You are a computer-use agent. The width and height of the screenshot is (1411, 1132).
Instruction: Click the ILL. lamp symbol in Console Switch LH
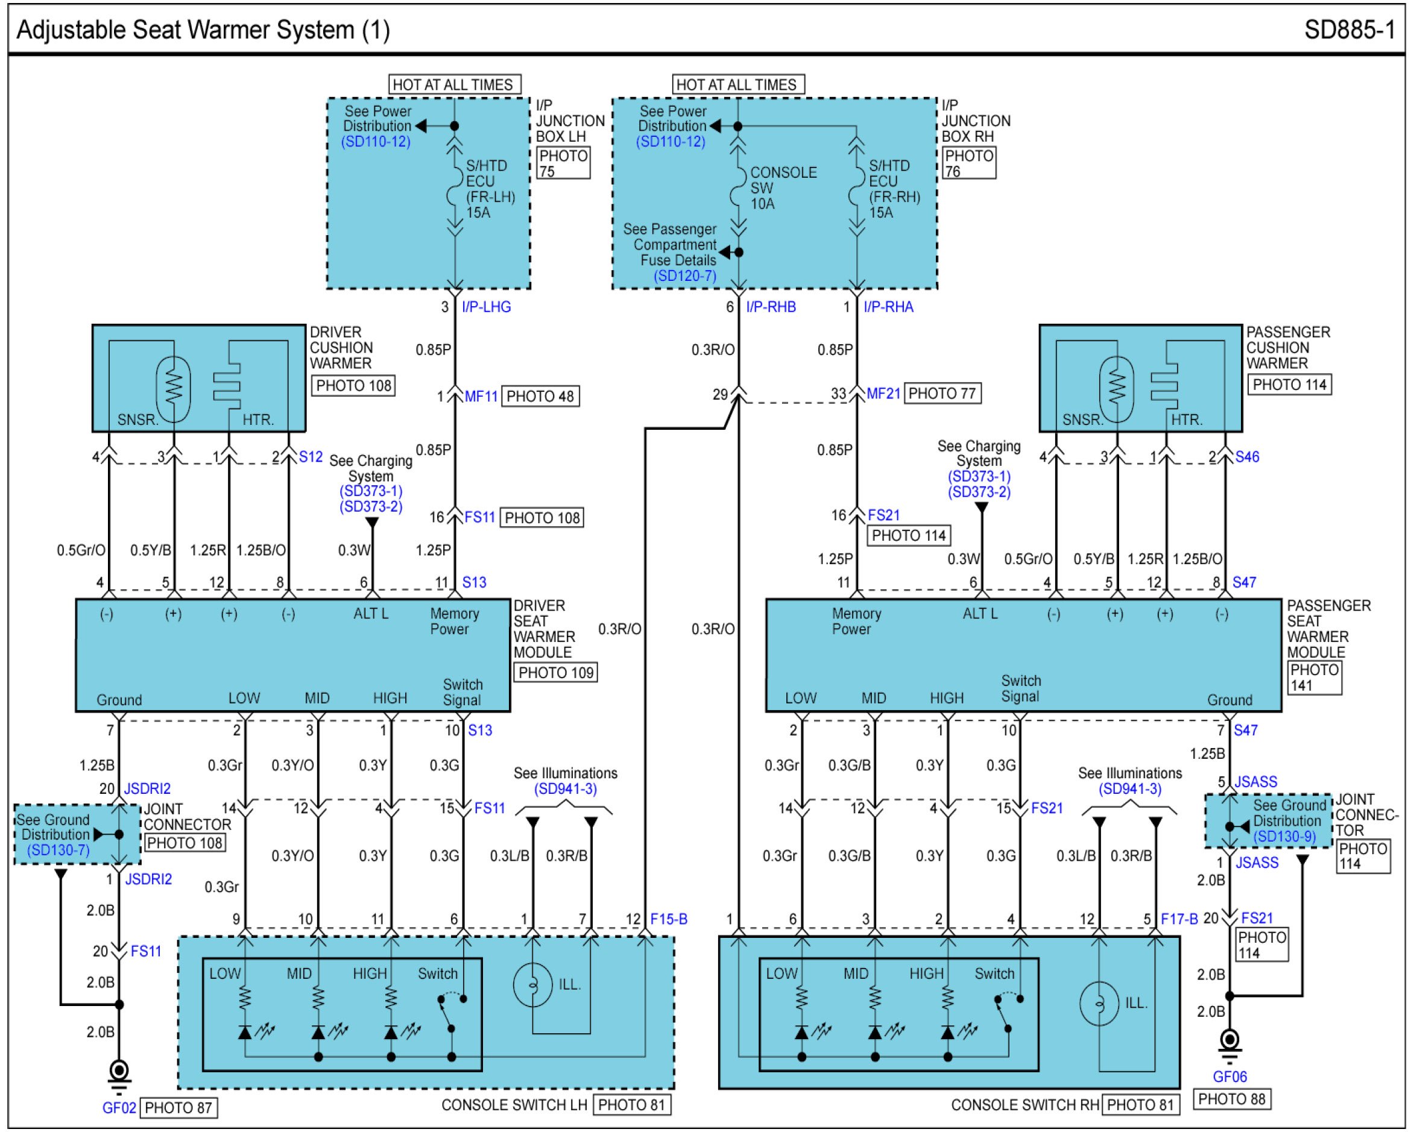pos(532,984)
